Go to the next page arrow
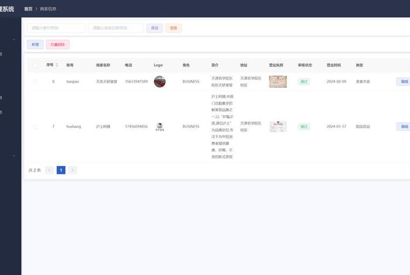This screenshot has height=275, width=410. coord(73,170)
